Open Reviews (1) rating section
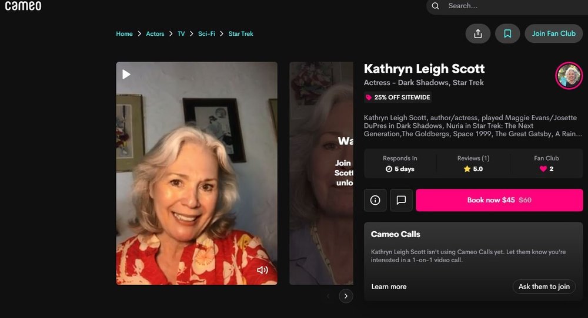 [473, 164]
